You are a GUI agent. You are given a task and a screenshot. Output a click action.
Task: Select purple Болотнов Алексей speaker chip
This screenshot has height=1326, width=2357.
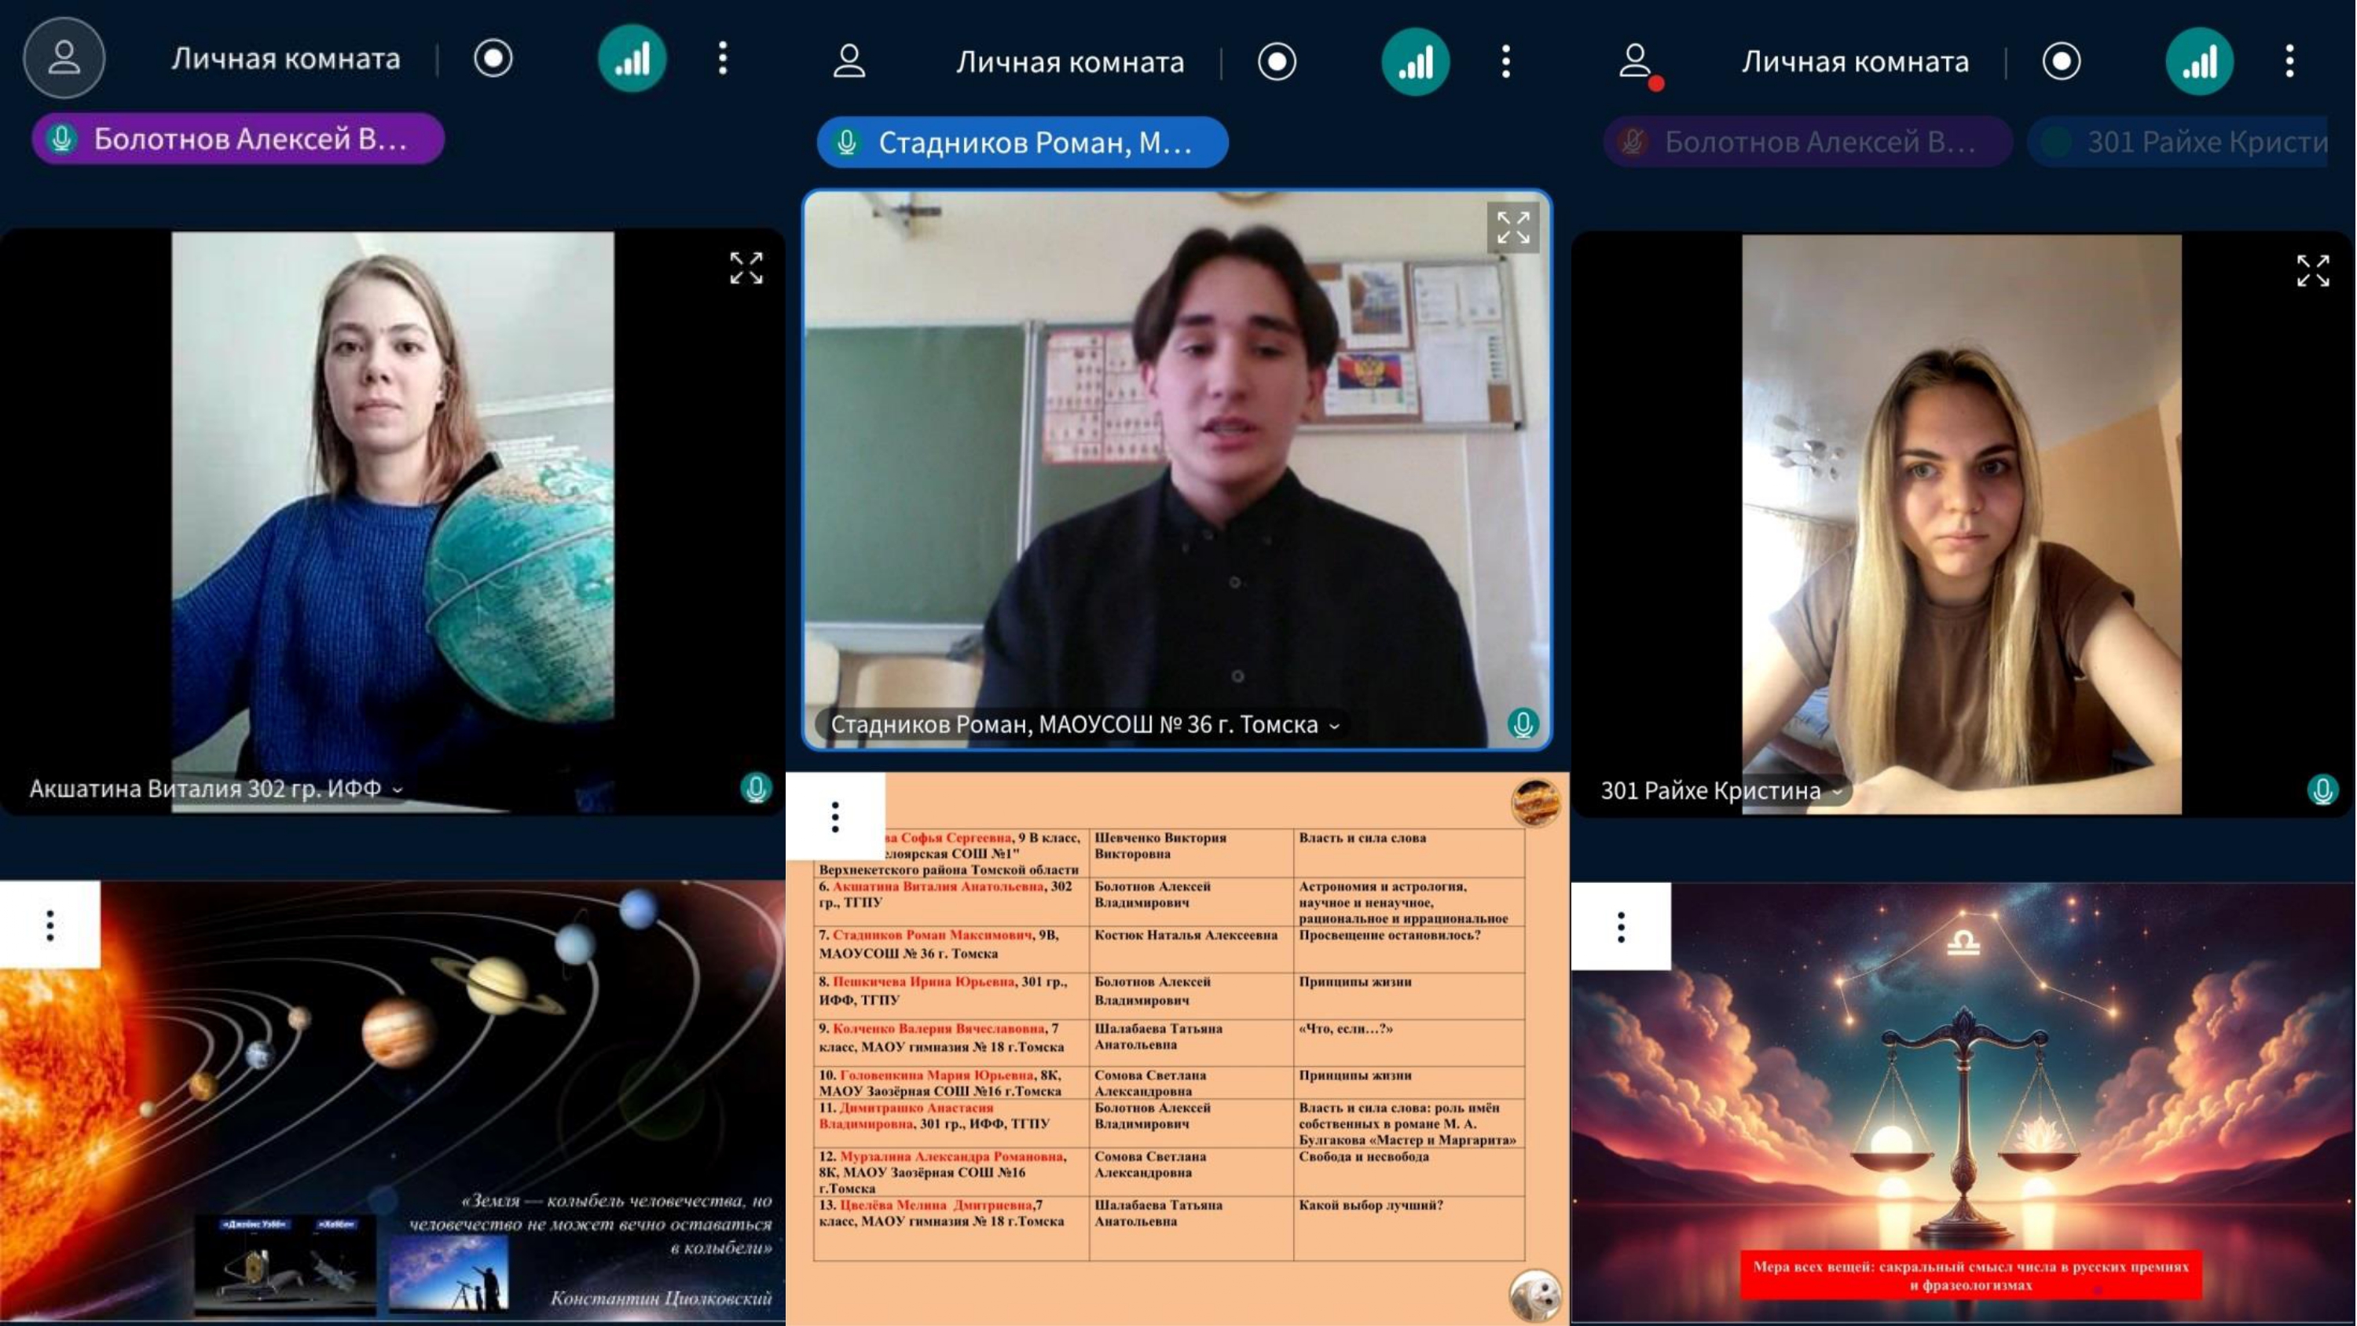click(x=238, y=139)
